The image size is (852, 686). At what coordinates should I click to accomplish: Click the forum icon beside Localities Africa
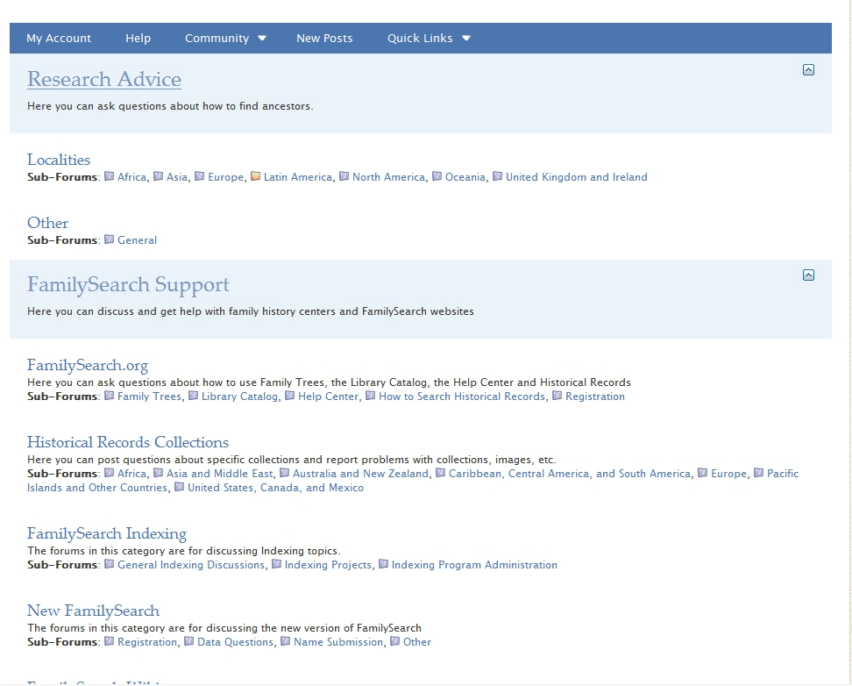coord(110,176)
